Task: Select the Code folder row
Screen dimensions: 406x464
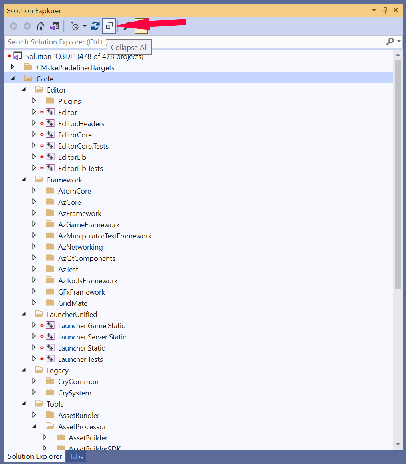Action: tap(198, 79)
